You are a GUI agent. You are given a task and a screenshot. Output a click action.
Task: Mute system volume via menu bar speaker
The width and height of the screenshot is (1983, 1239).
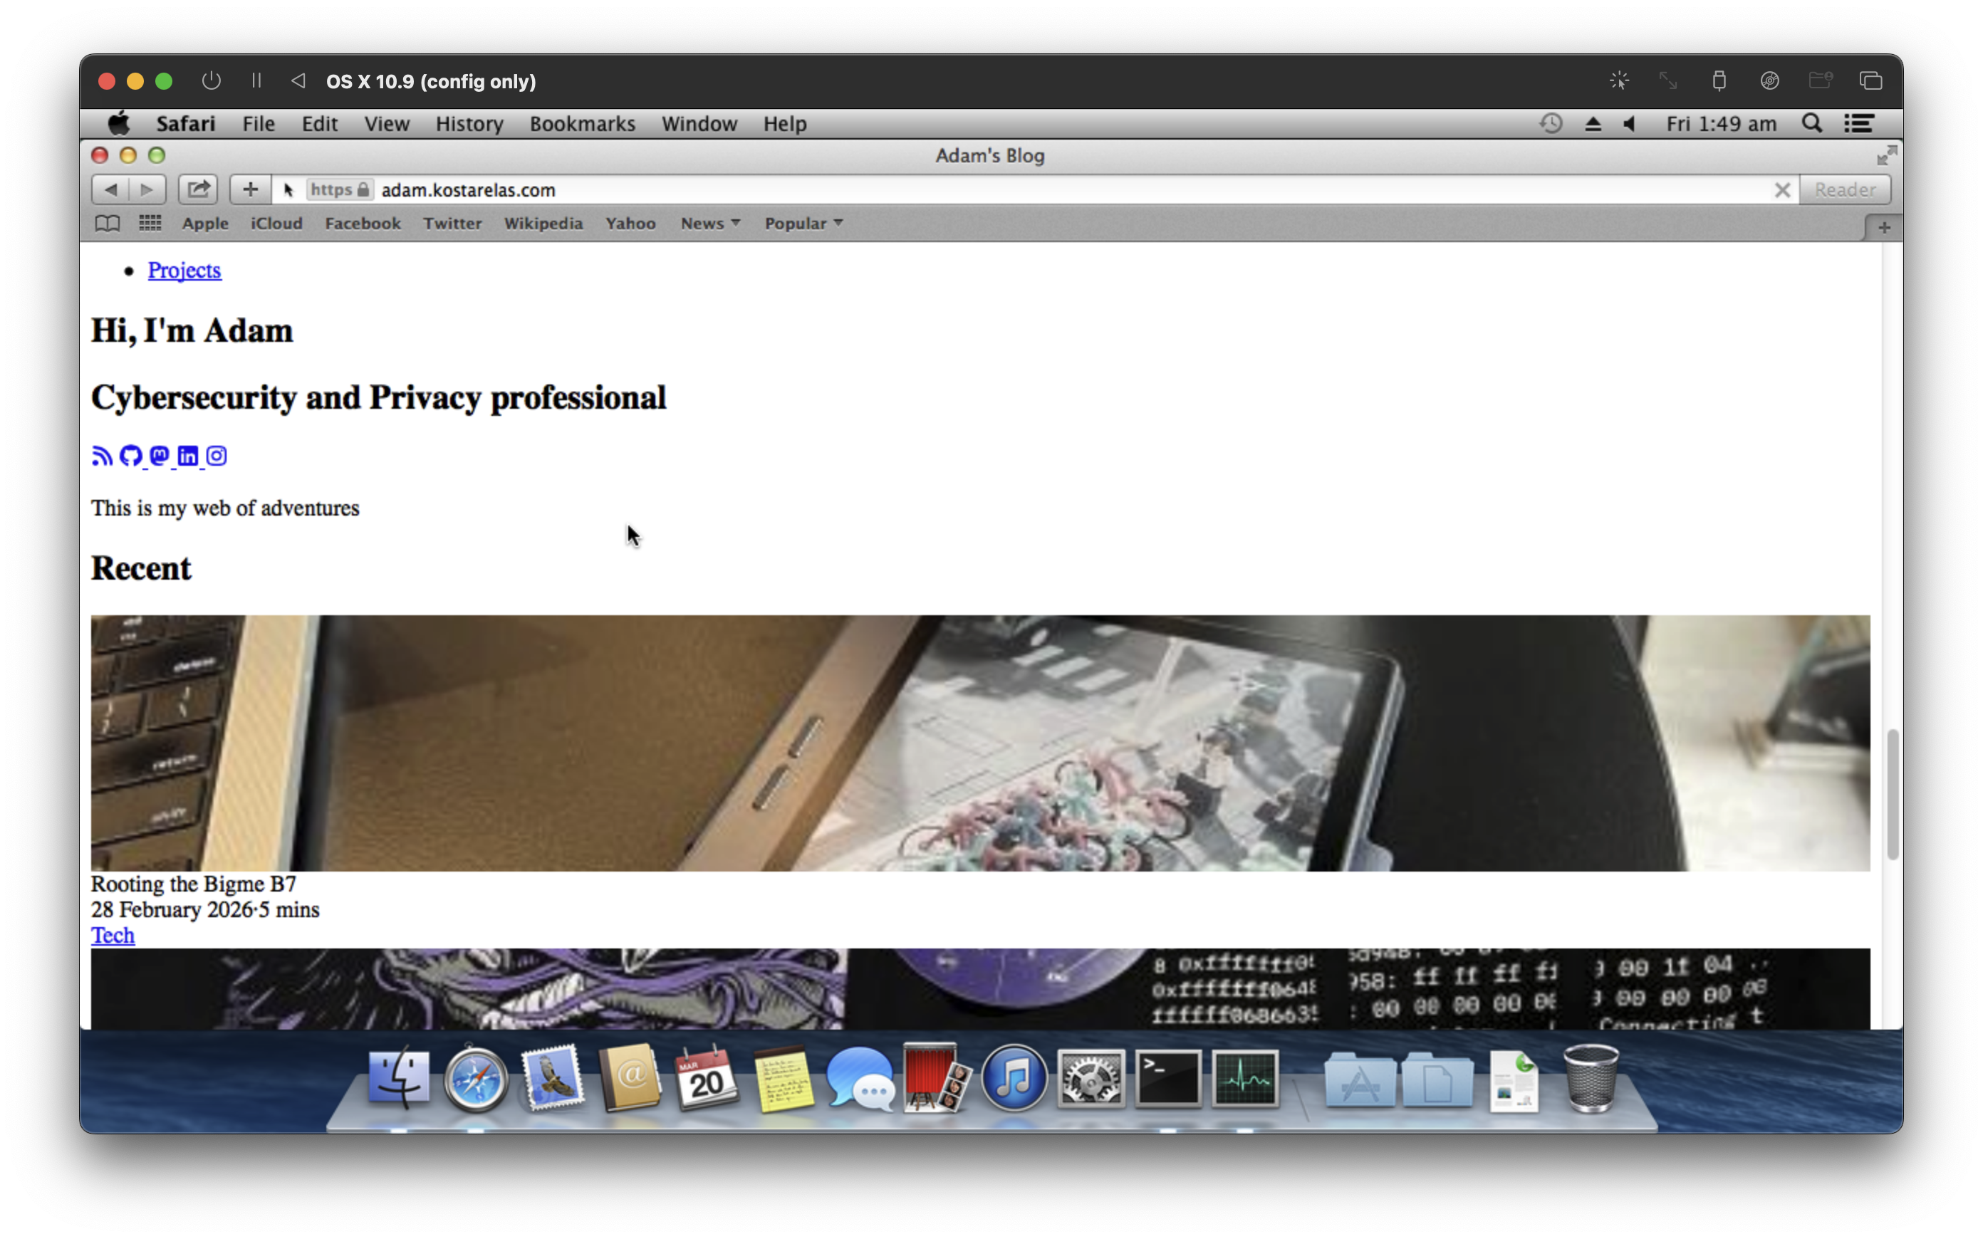(1629, 123)
